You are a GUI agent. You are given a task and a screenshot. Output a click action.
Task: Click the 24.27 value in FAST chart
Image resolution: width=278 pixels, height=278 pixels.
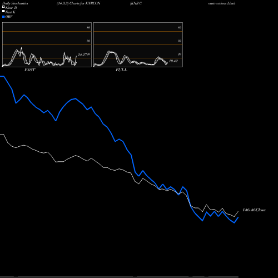pyautogui.click(x=83, y=55)
